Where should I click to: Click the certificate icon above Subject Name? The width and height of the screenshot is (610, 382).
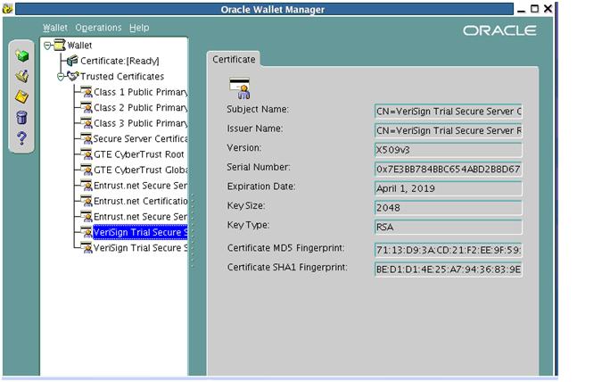click(239, 87)
